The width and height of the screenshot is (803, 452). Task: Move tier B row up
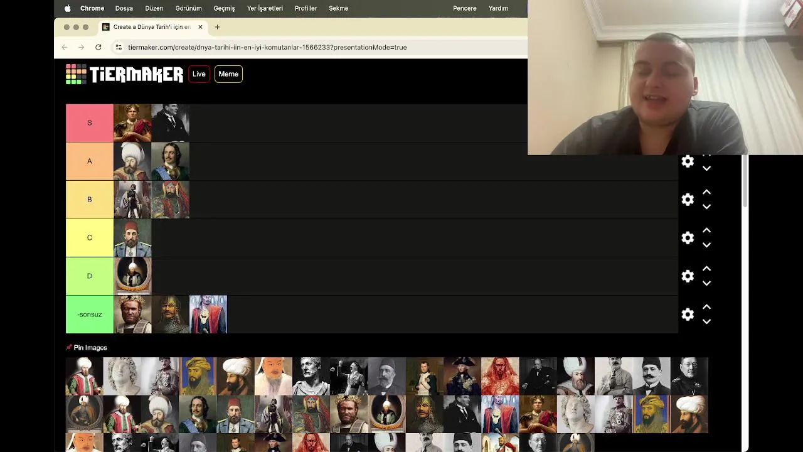point(706,192)
